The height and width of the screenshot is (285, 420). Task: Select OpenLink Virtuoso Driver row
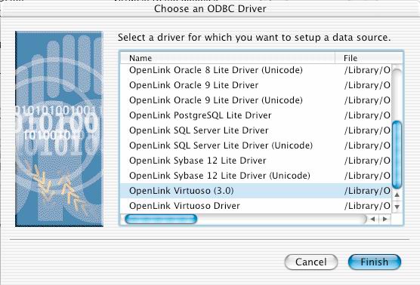(x=256, y=206)
